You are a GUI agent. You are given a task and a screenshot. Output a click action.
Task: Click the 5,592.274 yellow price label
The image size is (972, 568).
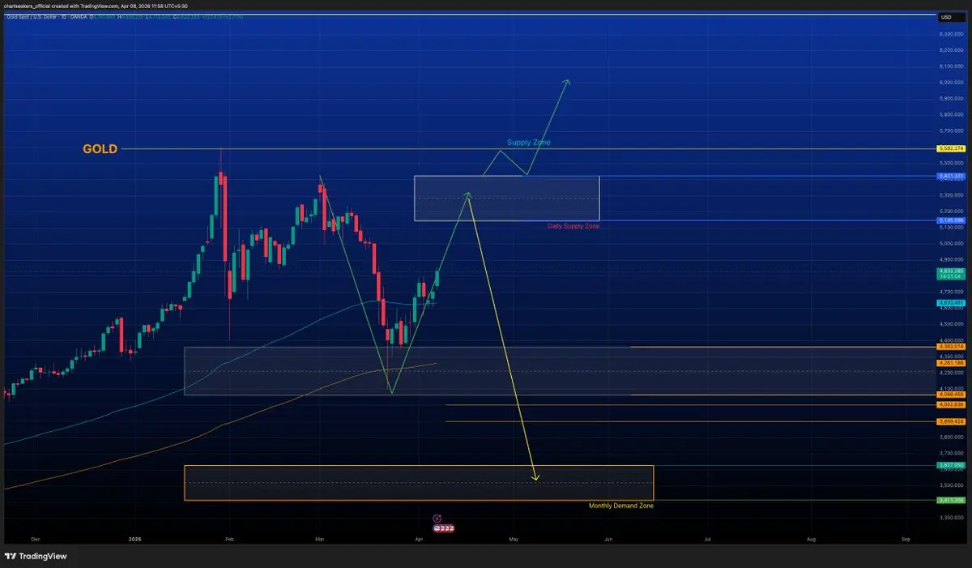pos(950,148)
